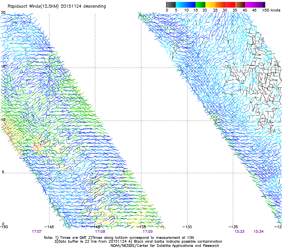Viewport: 282px width, 248px height.
Task: Click the legend scale label '25'
Action: pos(215,10)
